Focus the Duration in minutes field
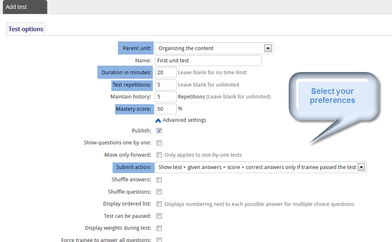392x242 pixels. point(166,73)
